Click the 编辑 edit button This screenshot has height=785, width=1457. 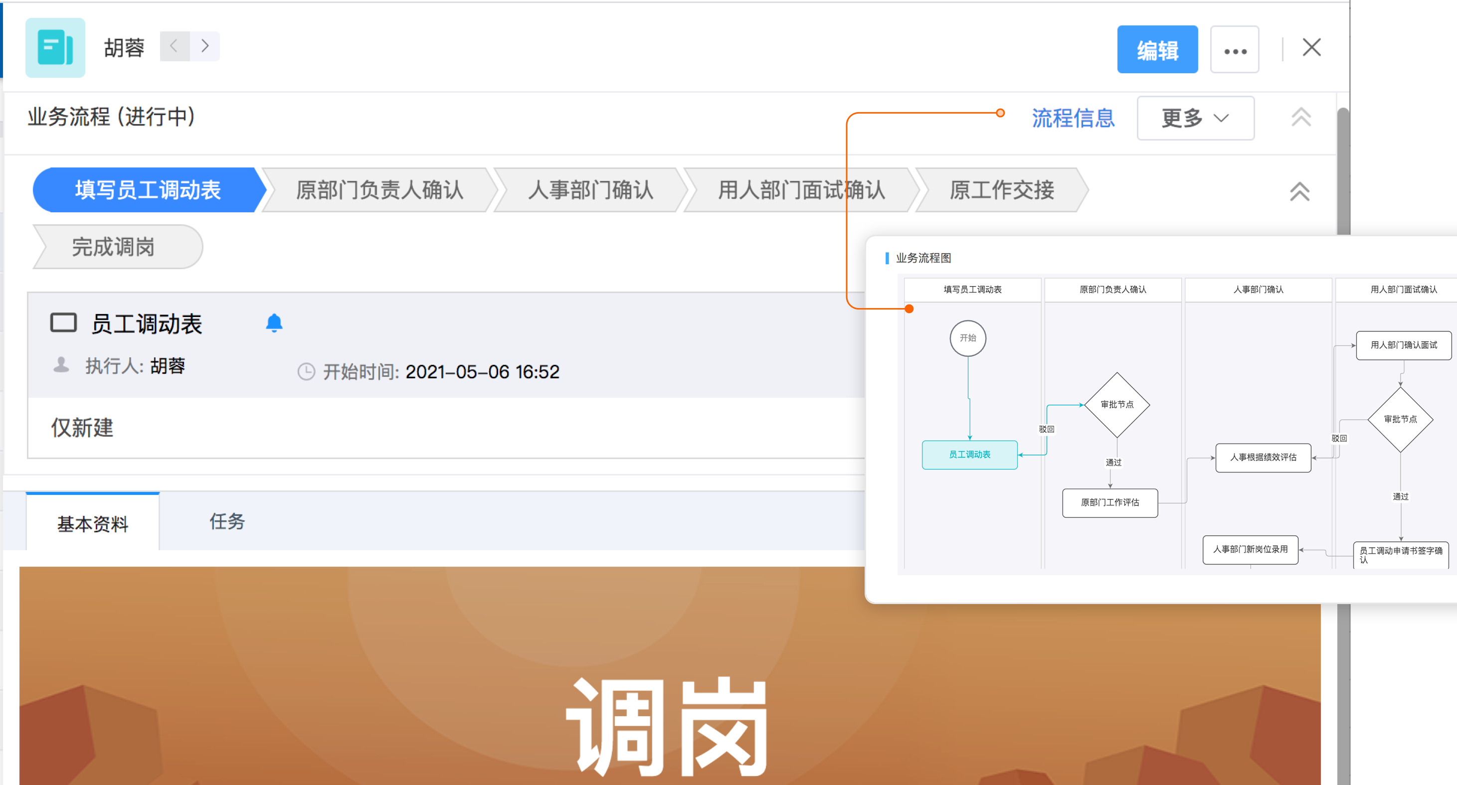click(1157, 50)
